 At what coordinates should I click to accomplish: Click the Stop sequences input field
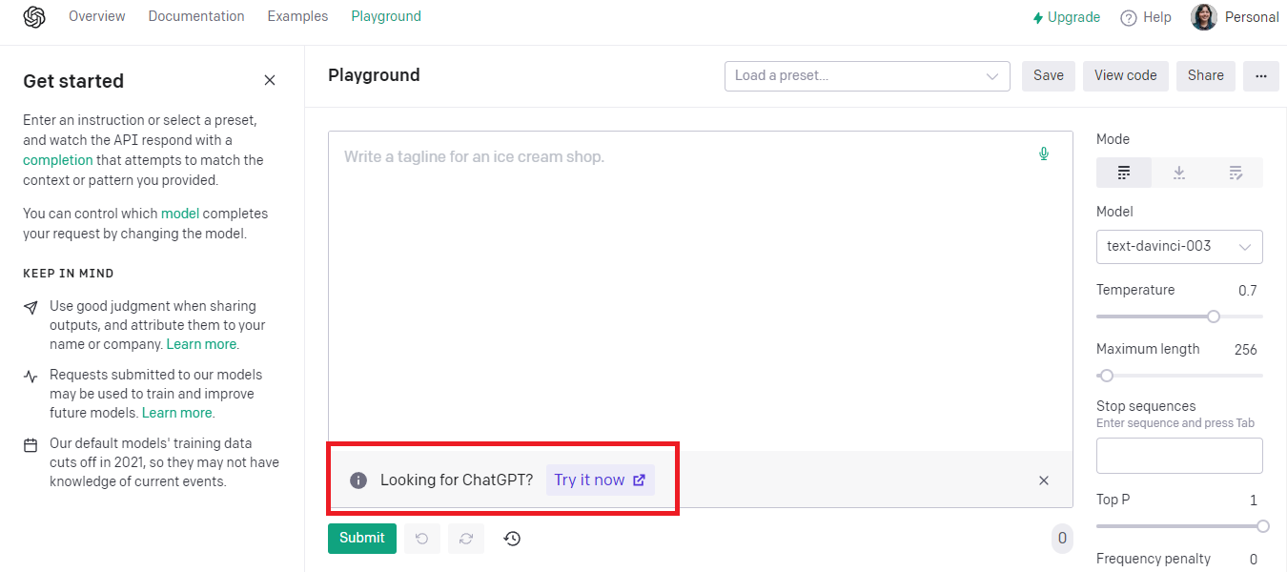point(1179,456)
